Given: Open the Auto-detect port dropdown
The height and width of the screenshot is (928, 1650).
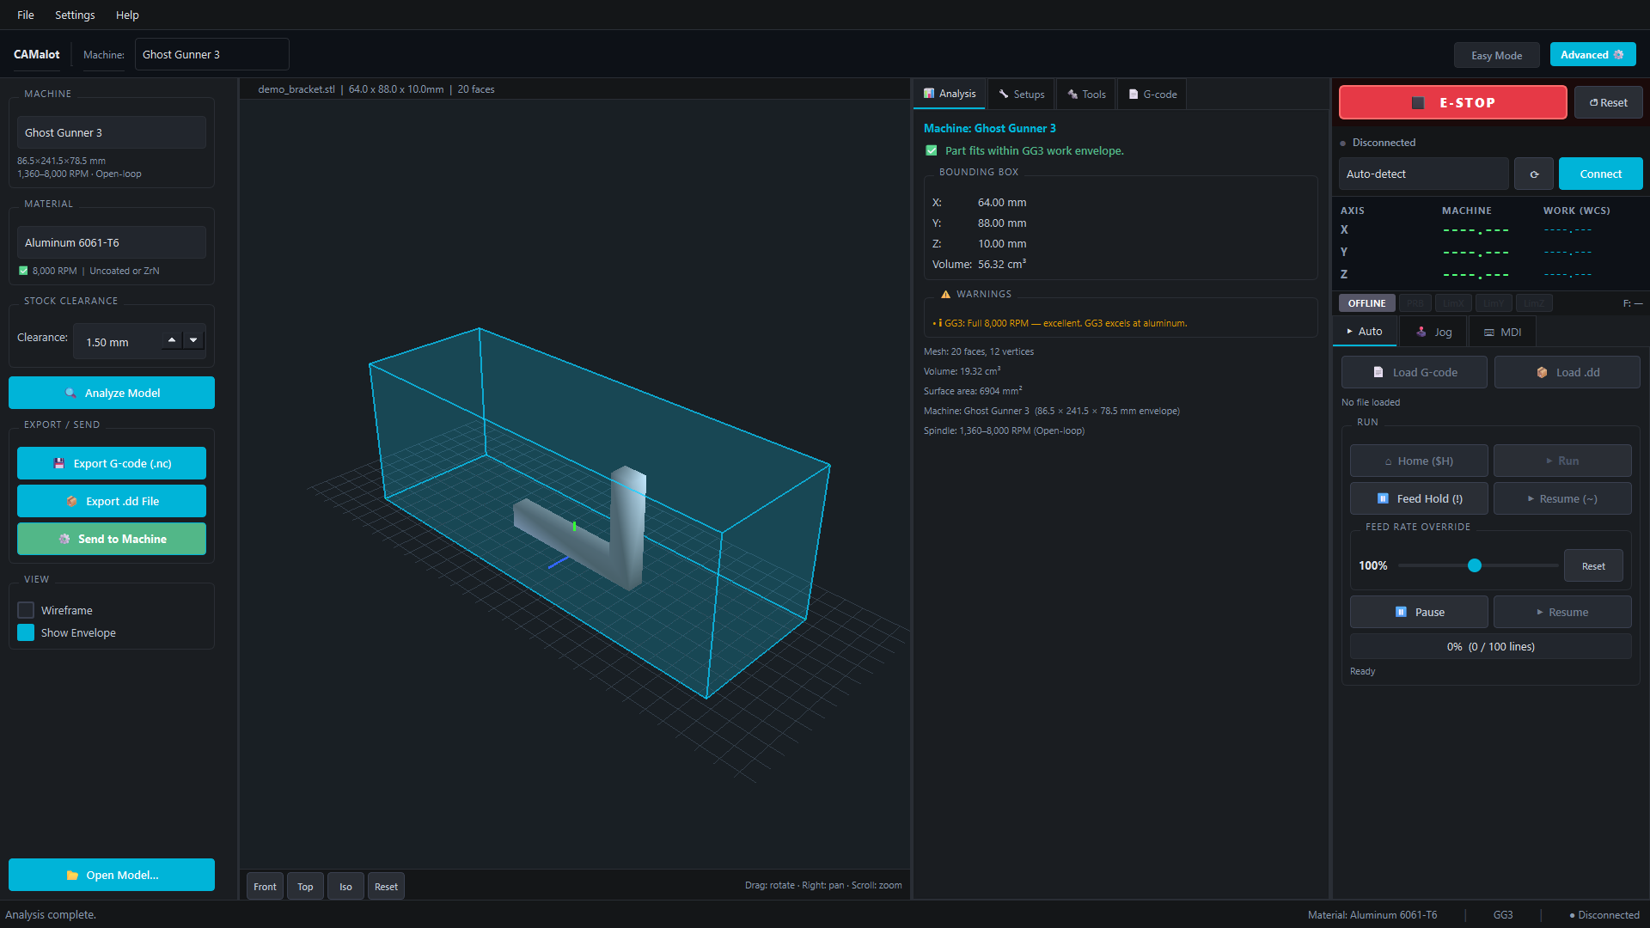Looking at the screenshot, I should coord(1423,174).
